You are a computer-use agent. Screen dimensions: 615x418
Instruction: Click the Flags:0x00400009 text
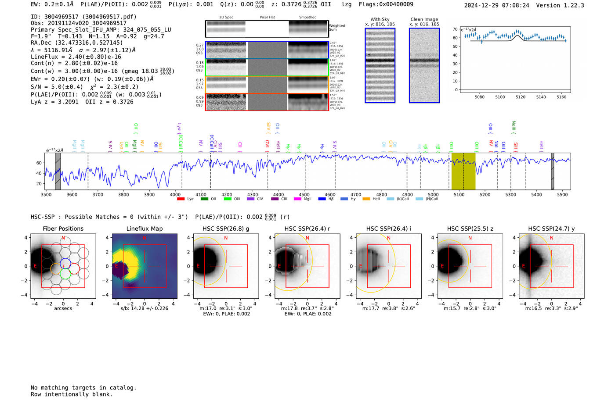pyautogui.click(x=386, y=4)
